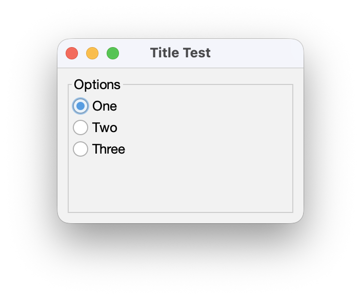Click empty space inside the Options frame

[x=205, y=179]
